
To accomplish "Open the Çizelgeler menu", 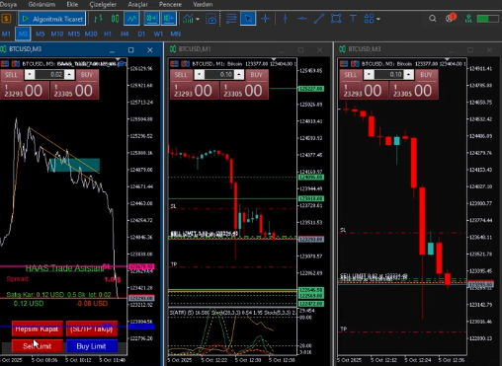I will click(x=103, y=4).
